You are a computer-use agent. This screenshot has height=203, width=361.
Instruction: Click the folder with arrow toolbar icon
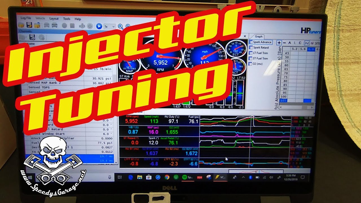click(37, 25)
